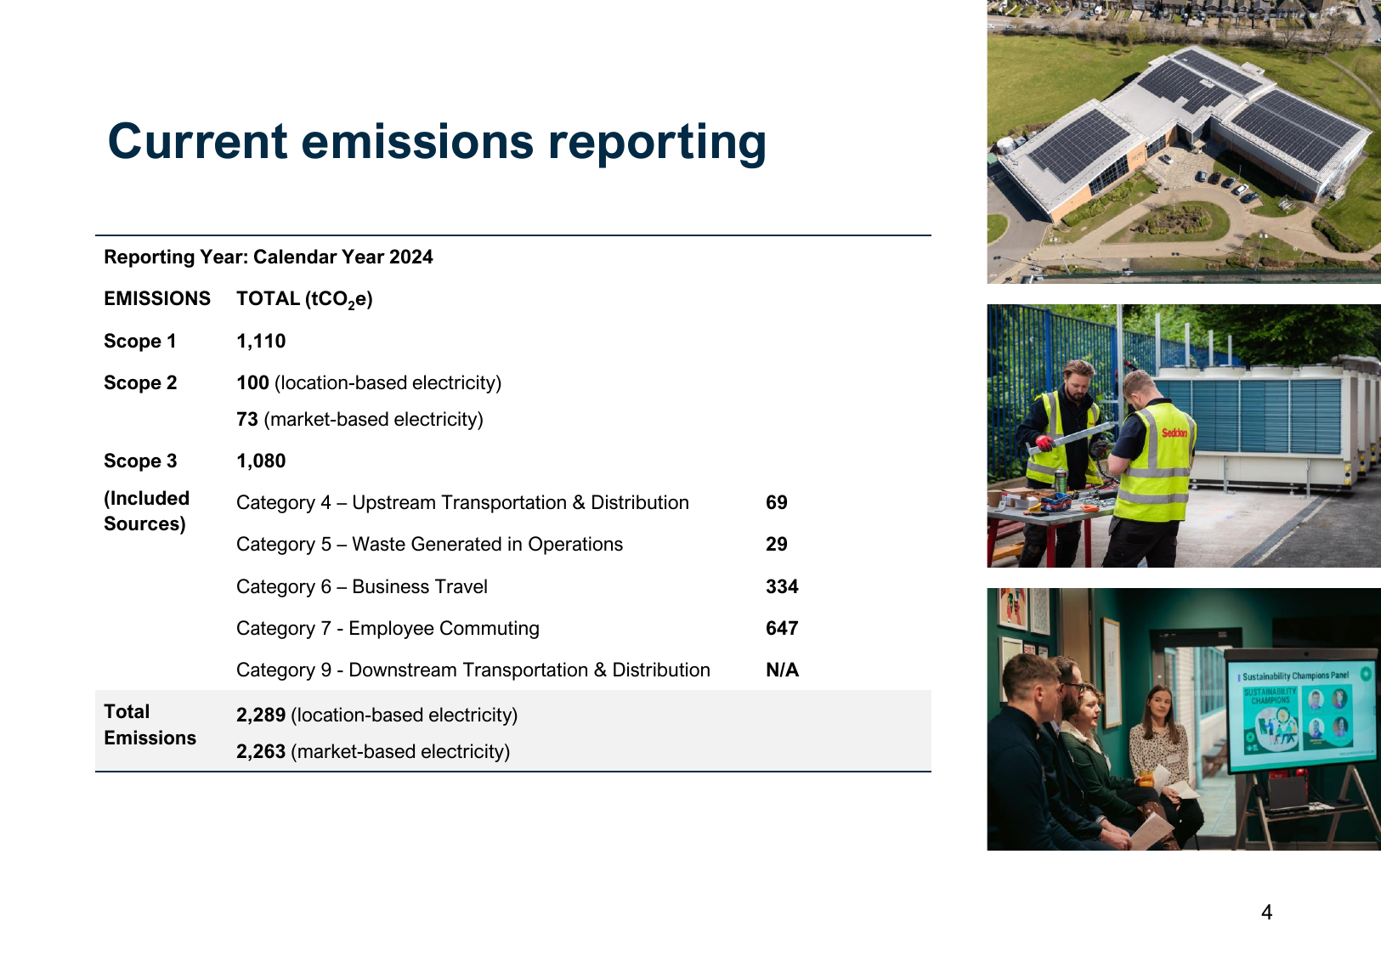This screenshot has width=1381, height=956.
Task: Select the 73 market-based electricity line
Action: click(x=359, y=419)
